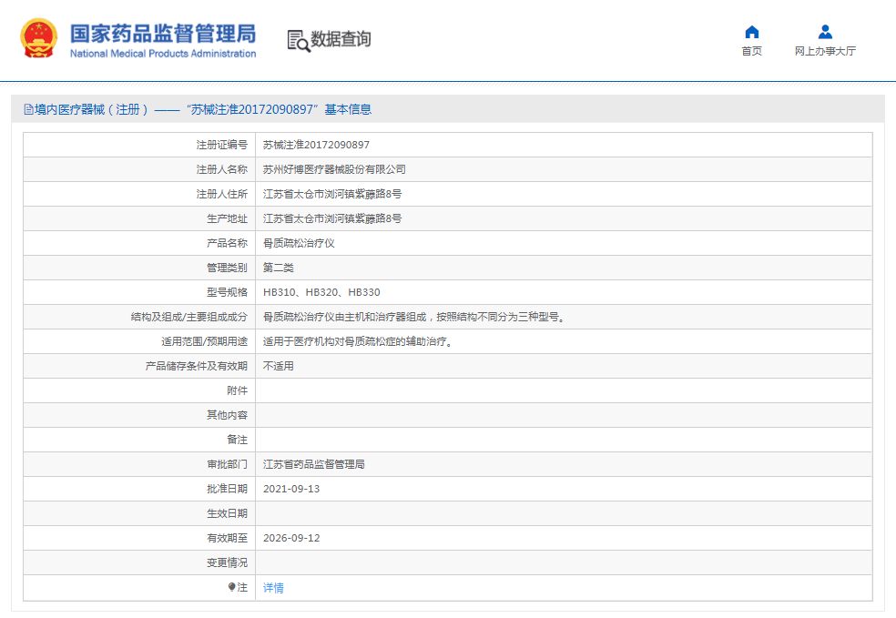Click the 备注 label

(x=237, y=440)
